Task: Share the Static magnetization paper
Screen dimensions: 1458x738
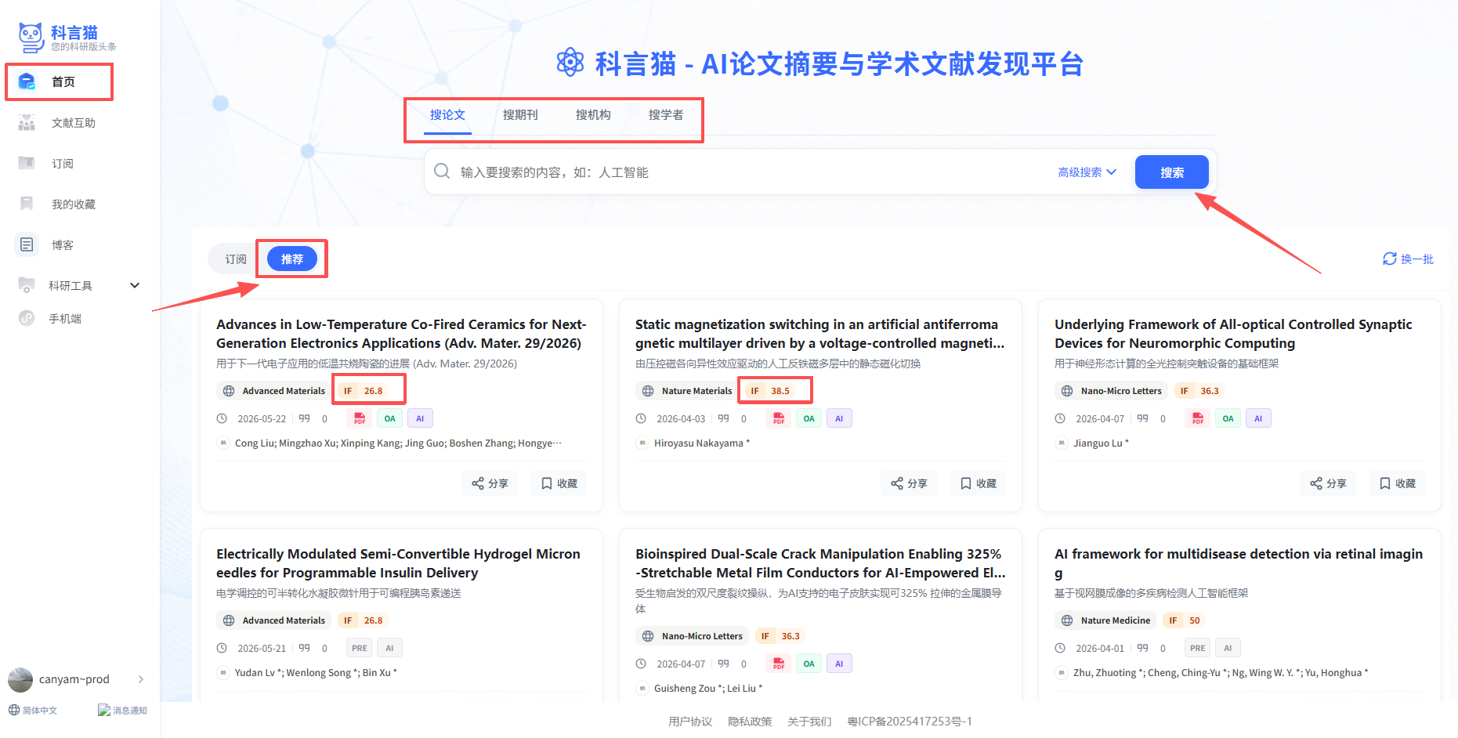Action: point(910,483)
